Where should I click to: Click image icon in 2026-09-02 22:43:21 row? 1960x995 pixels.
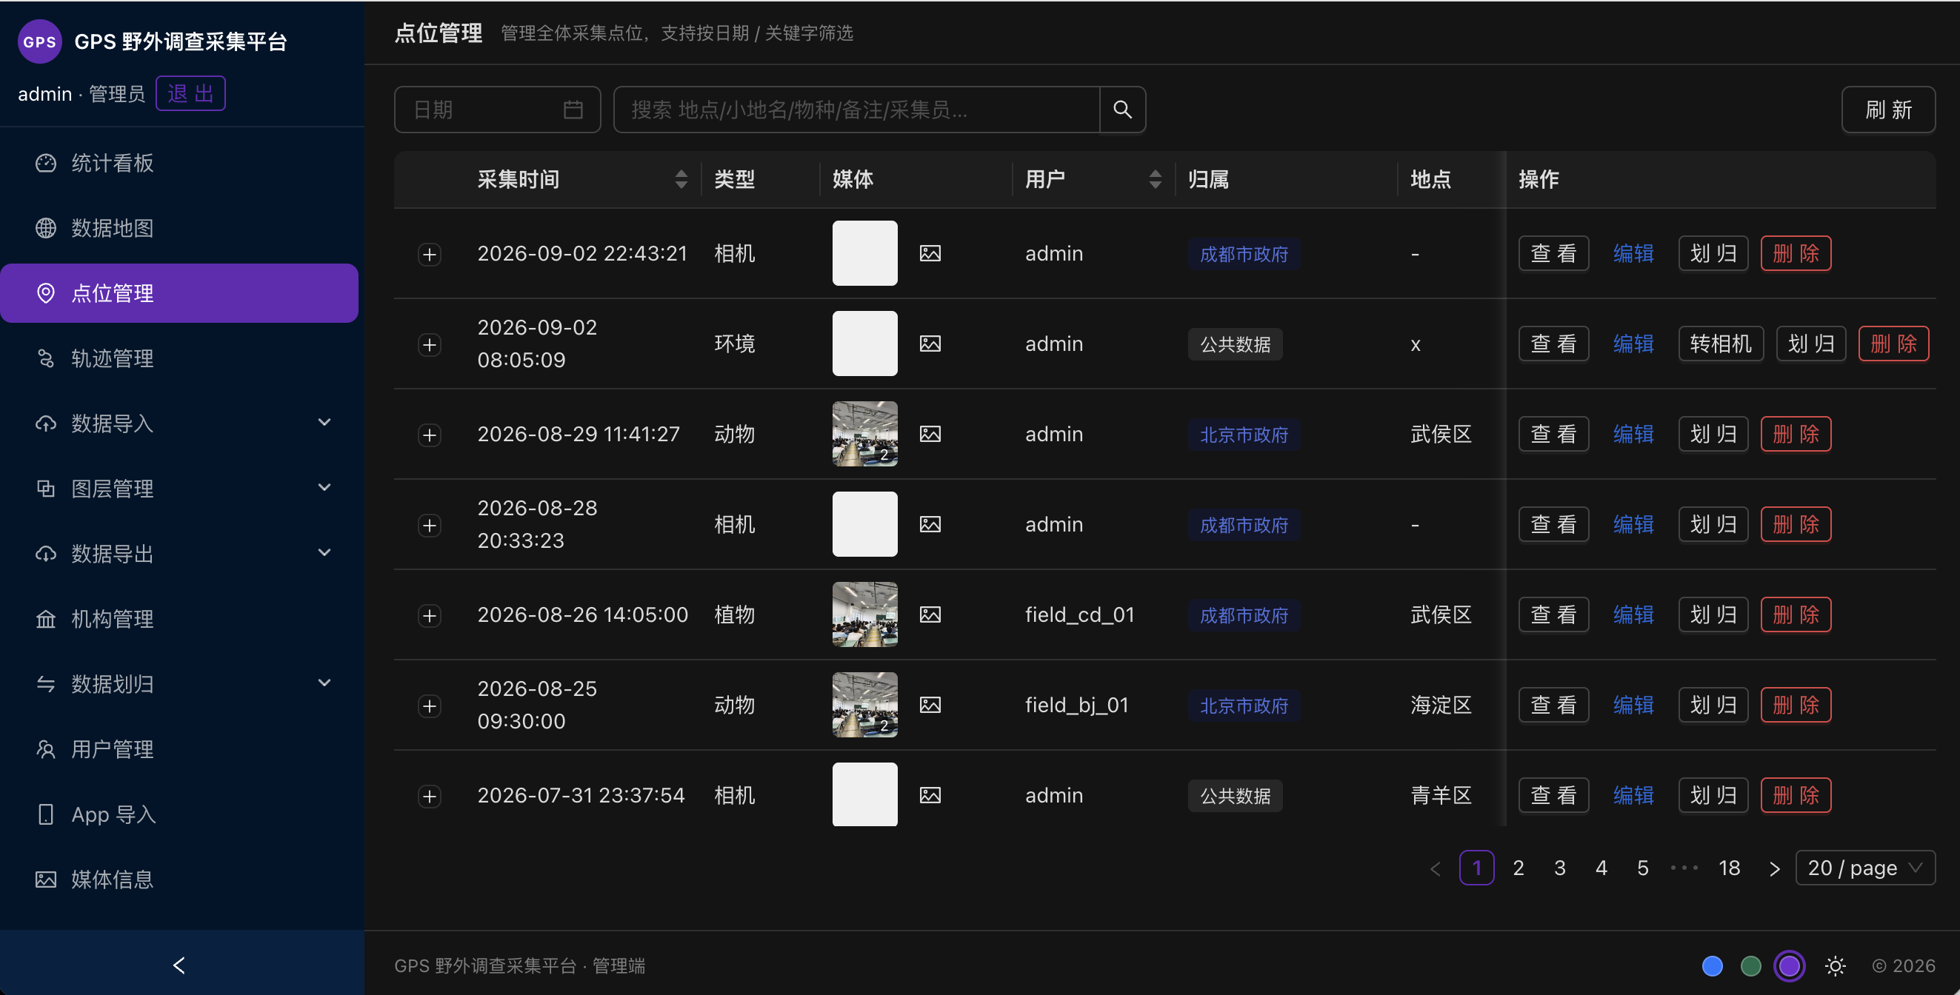point(930,253)
